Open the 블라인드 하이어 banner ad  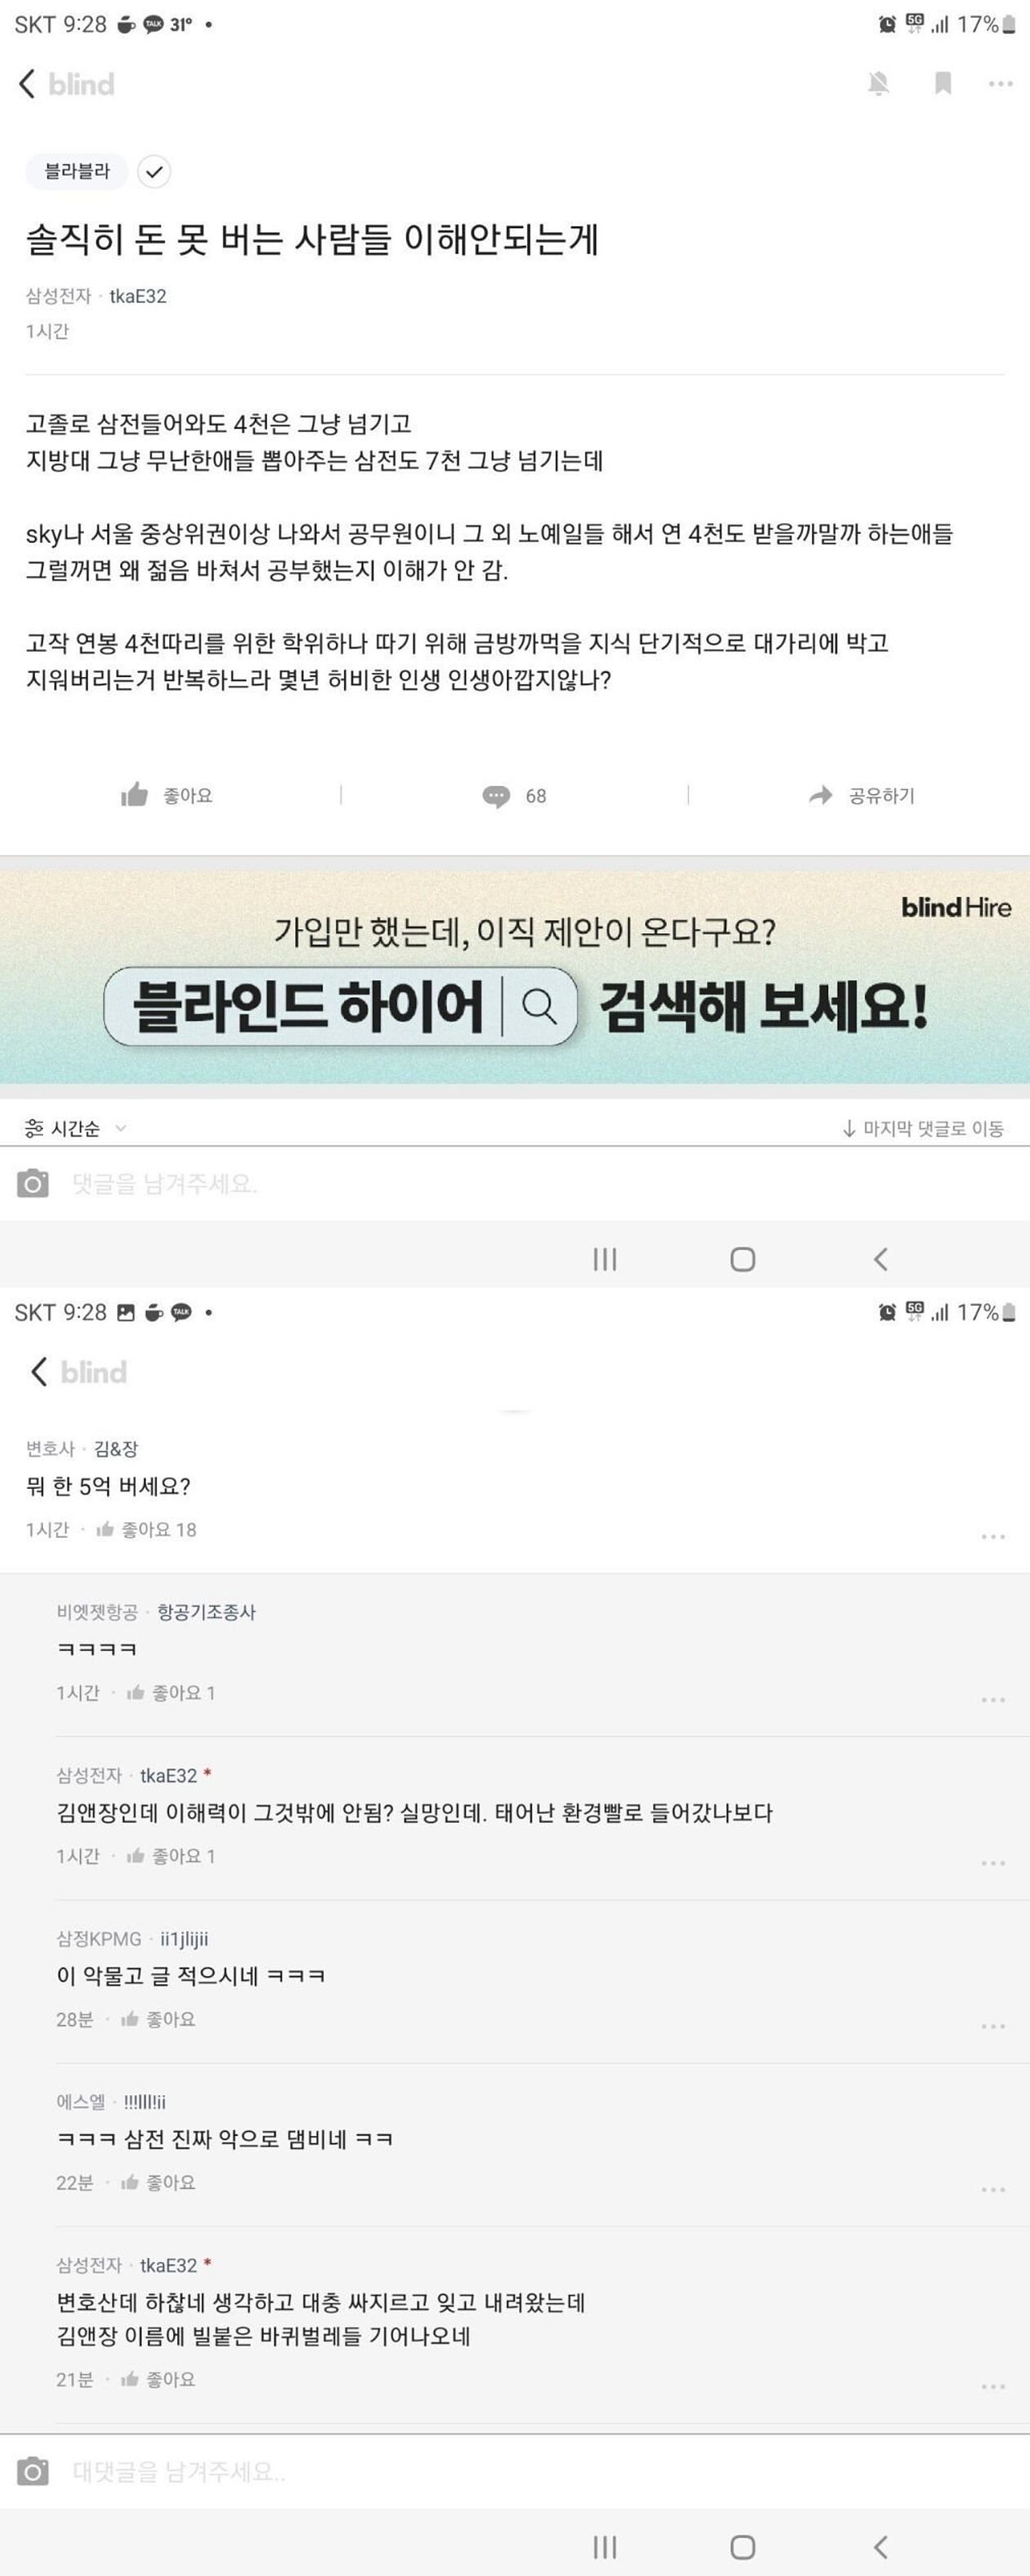515,977
